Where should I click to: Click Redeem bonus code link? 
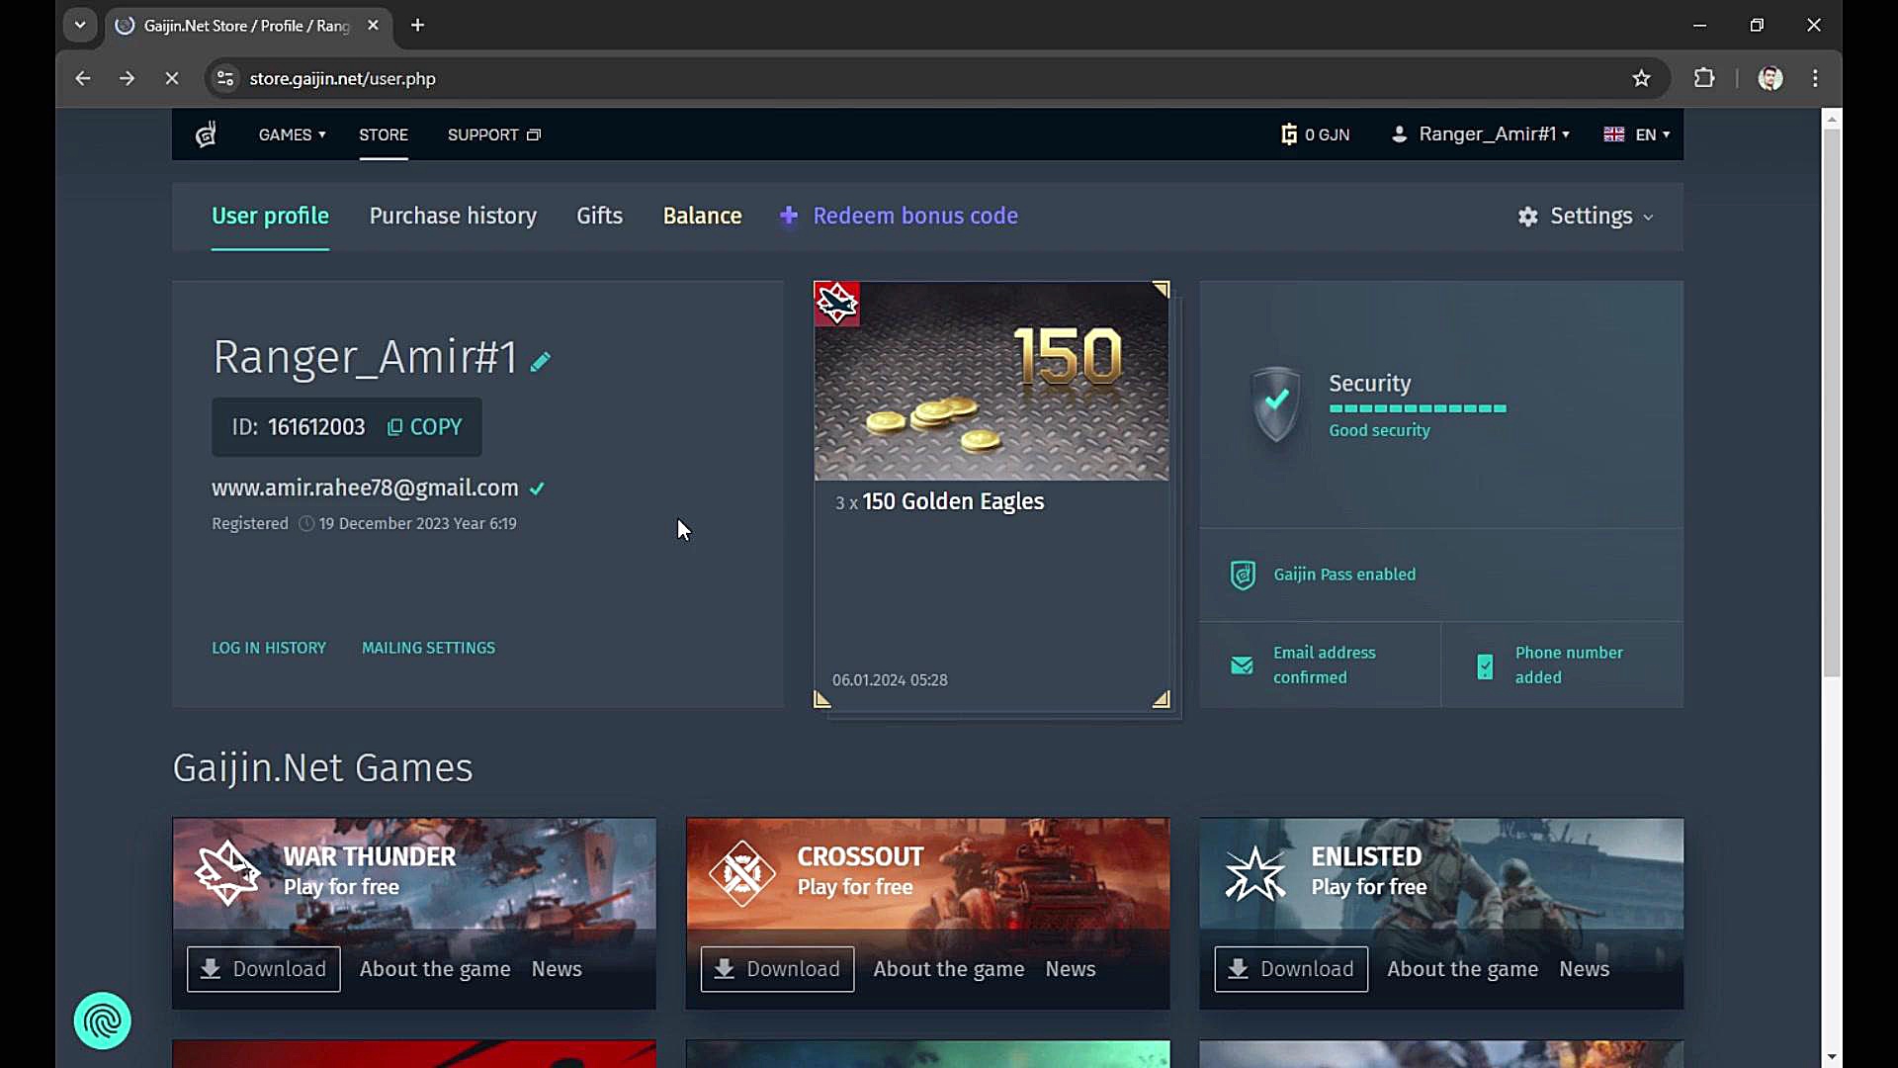[x=899, y=216]
